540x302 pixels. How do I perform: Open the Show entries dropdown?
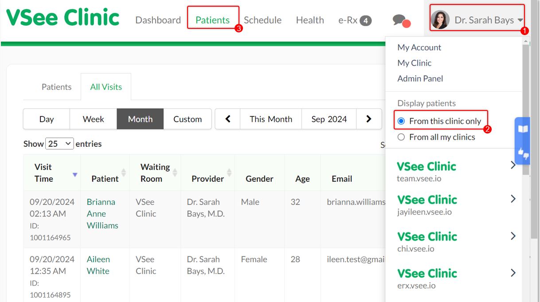(59, 144)
